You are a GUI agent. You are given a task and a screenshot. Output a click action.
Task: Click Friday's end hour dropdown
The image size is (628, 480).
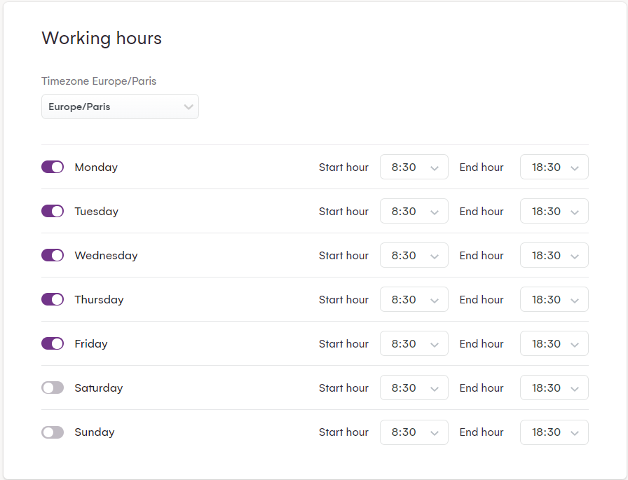554,343
